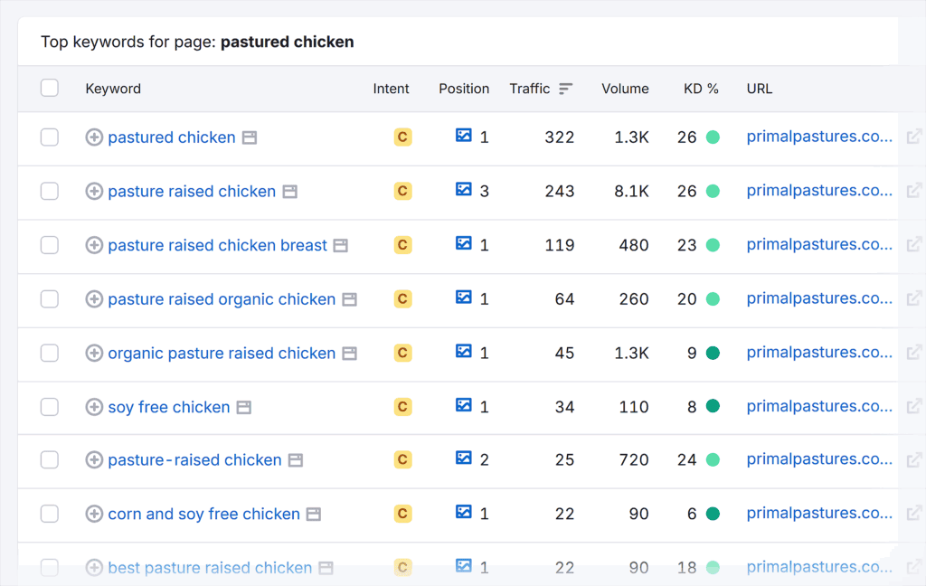Screen dimensions: 926x586
Task: Click the Volume column header
Action: (625, 89)
